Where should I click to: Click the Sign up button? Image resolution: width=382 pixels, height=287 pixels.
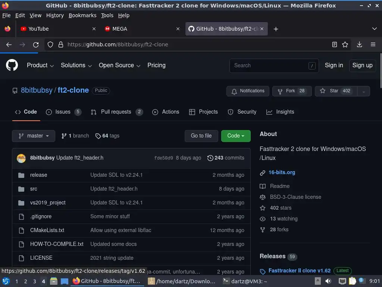pyautogui.click(x=362, y=65)
